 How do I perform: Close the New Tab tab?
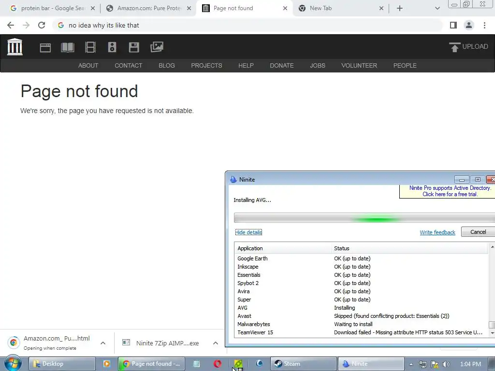(x=381, y=9)
